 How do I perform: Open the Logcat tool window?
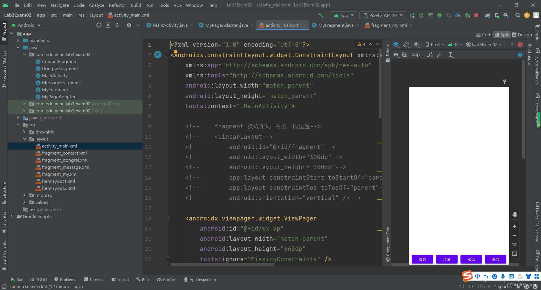[120, 280]
